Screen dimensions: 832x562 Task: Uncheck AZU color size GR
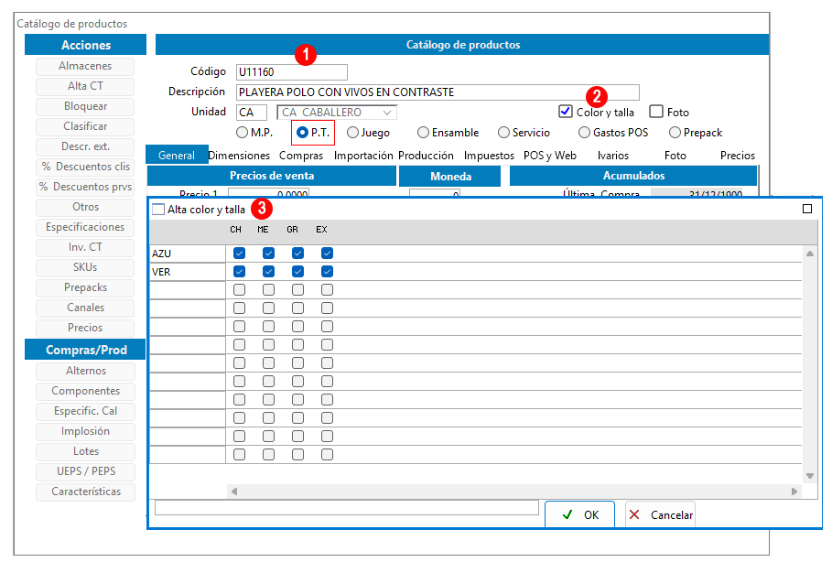tap(297, 254)
